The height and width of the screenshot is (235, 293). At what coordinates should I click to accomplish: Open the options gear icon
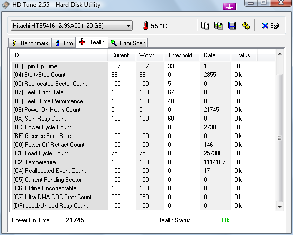246,26
